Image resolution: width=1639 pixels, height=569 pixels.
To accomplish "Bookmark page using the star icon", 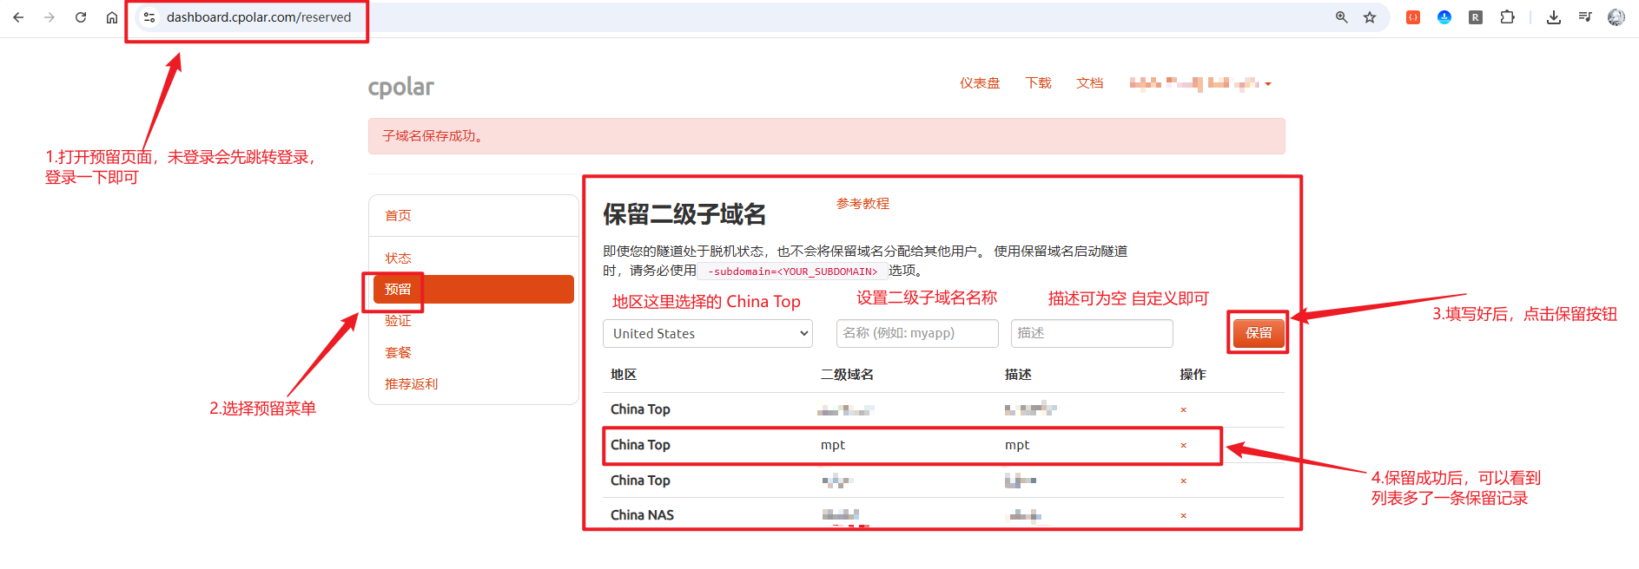I will tap(1370, 17).
